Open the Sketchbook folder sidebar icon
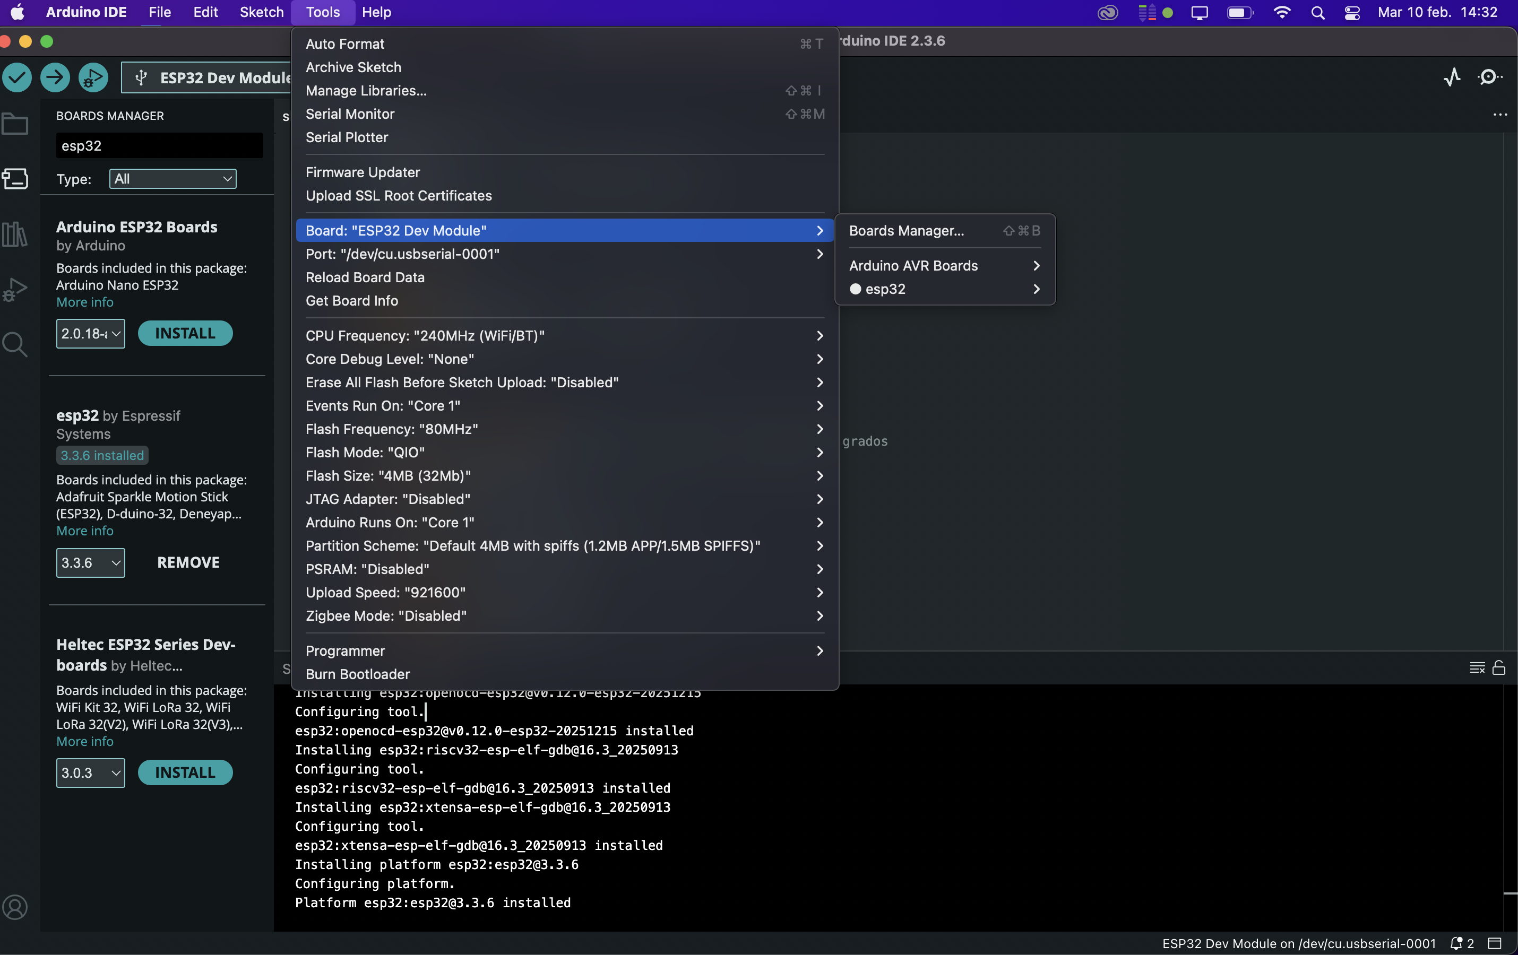The width and height of the screenshot is (1518, 955). [15, 124]
